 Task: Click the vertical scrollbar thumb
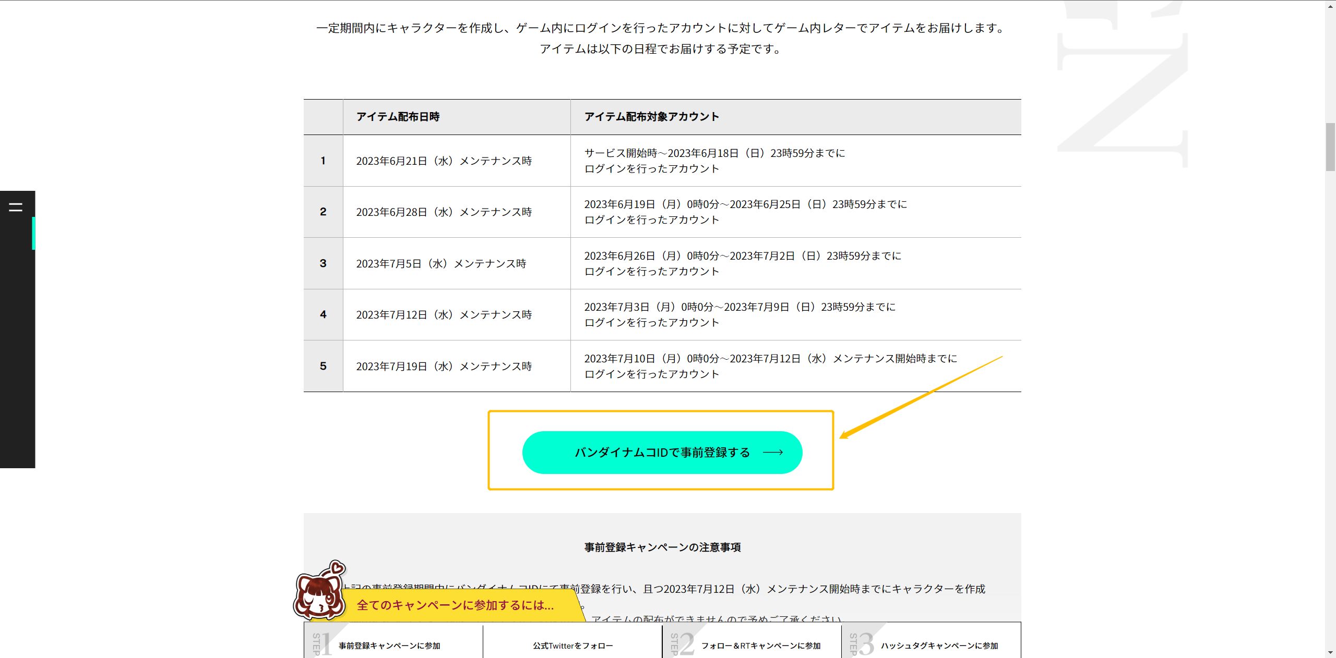[1330, 147]
